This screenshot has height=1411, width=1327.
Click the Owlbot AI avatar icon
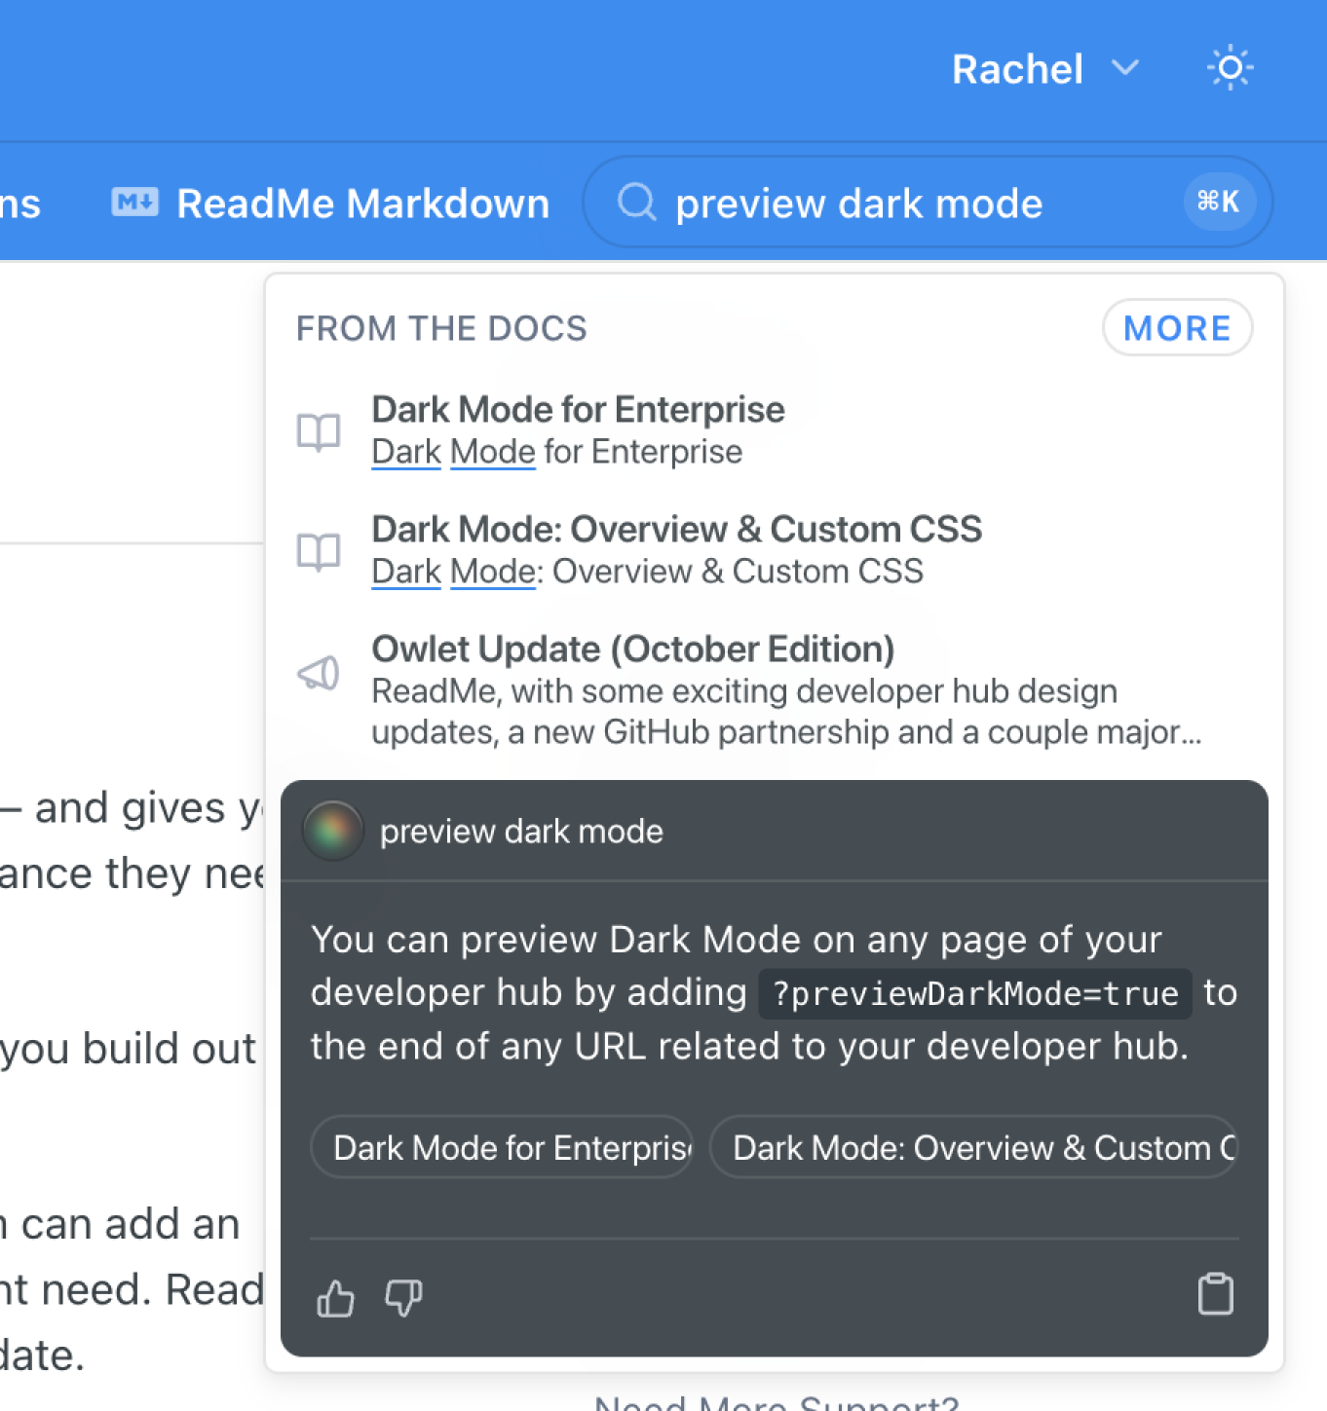[333, 831]
